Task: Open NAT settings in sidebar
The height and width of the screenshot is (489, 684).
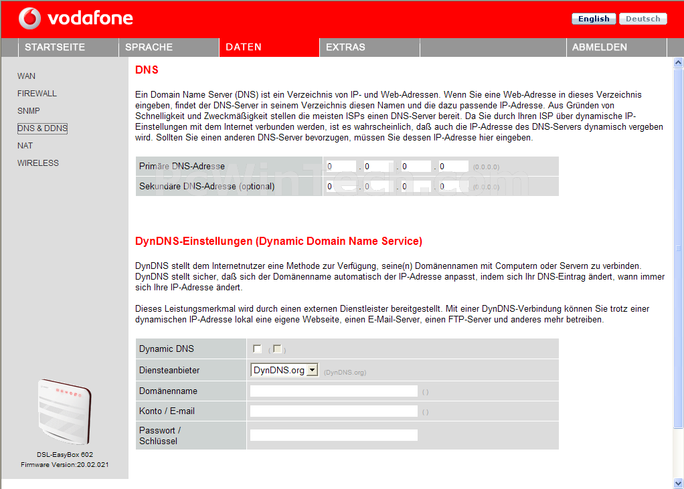Action: 25,146
